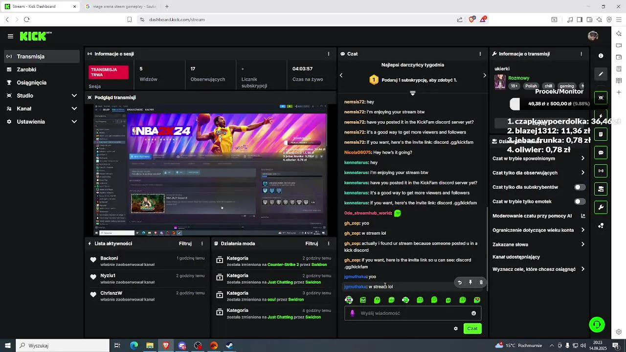Image resolution: width=626 pixels, height=352 pixels.
Task: Insert the last sunglasses emote in the row
Action: coord(477,300)
